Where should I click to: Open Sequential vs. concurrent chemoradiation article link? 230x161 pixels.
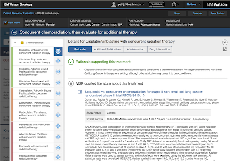click(144, 94)
